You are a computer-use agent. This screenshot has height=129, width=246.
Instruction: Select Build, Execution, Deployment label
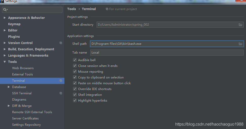31,49
